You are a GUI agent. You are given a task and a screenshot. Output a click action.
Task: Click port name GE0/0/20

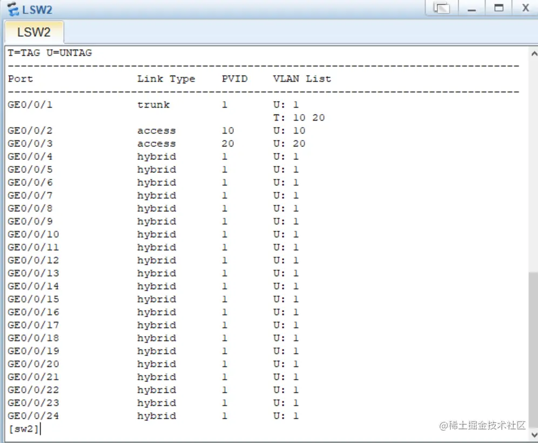point(33,364)
